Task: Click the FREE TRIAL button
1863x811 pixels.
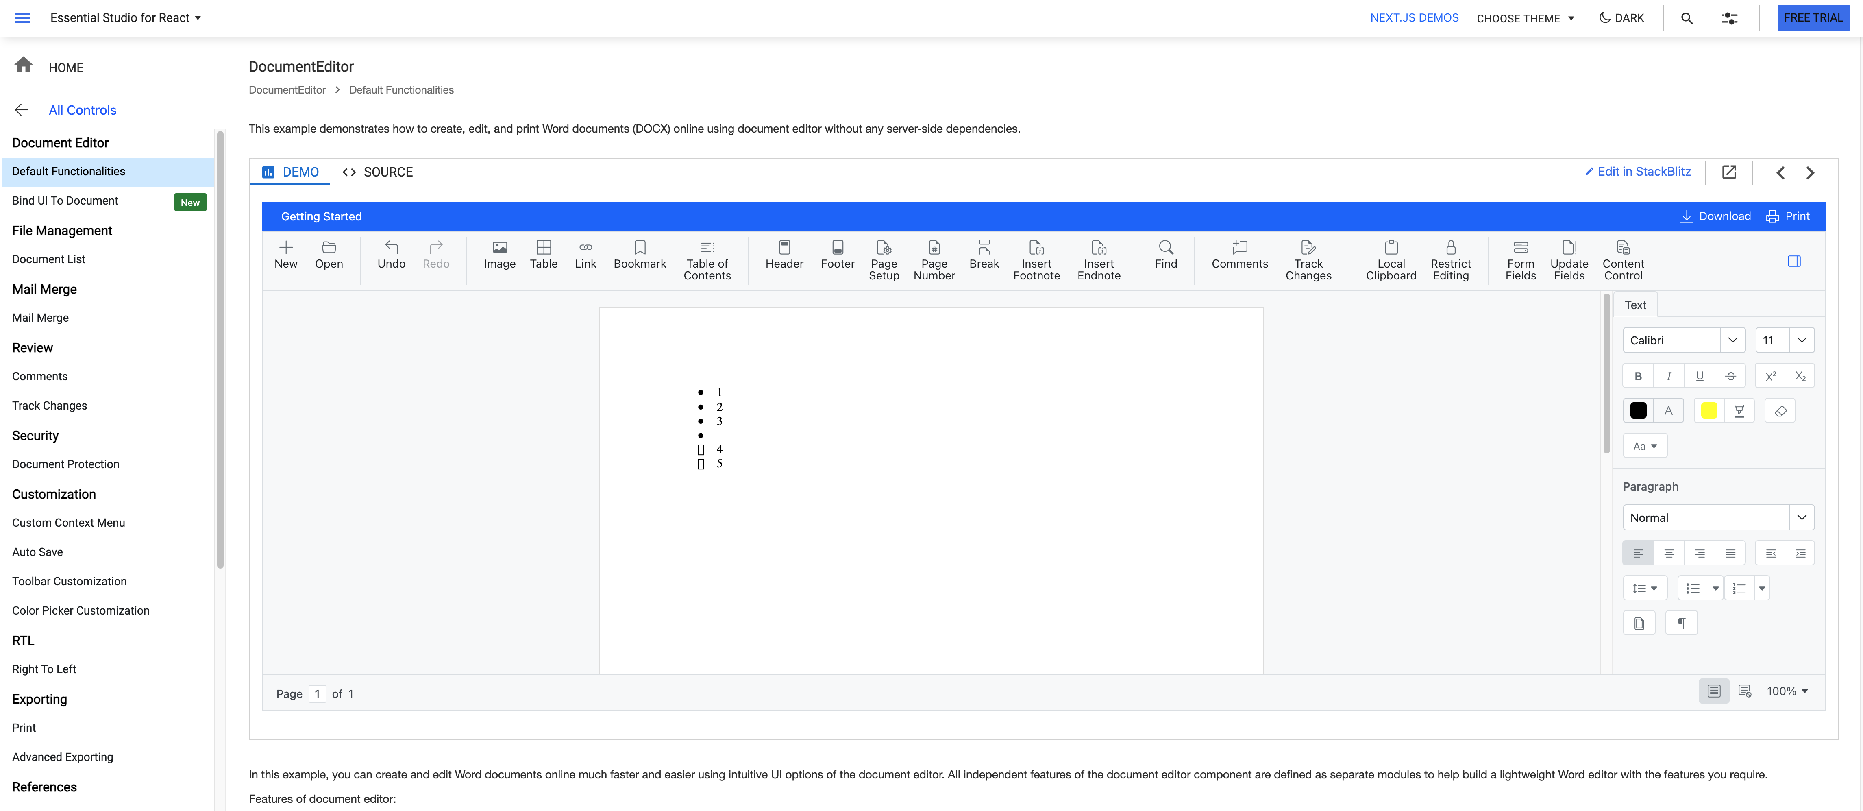Action: pos(1812,18)
